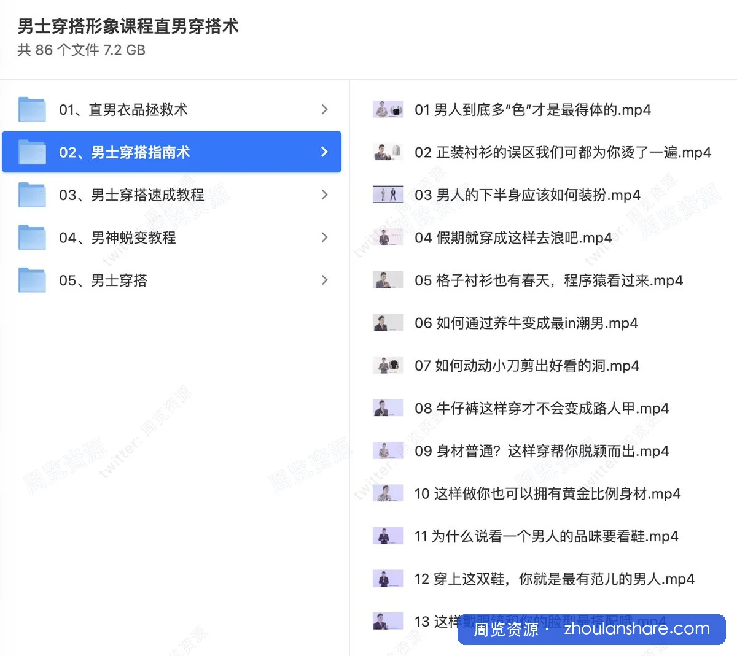
Task: Click file name 01 男人到底多“色”才是最得体的.mp4
Action: (533, 110)
